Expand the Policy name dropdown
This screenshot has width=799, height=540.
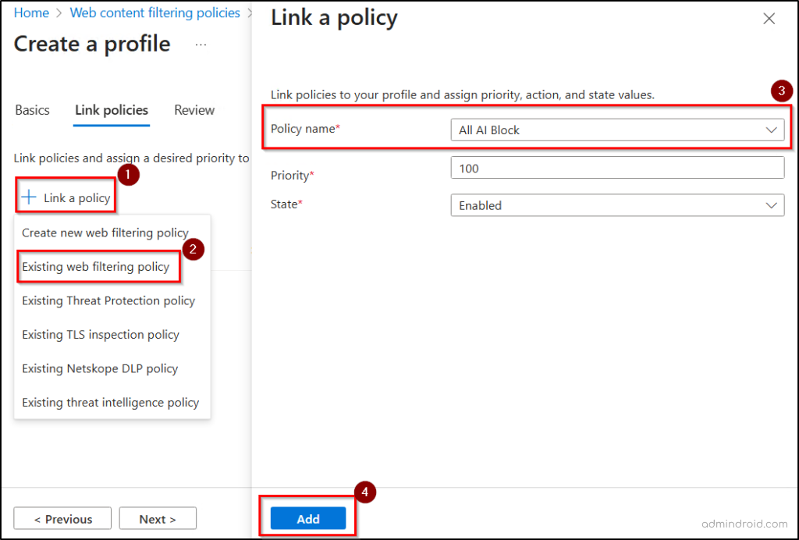616,130
